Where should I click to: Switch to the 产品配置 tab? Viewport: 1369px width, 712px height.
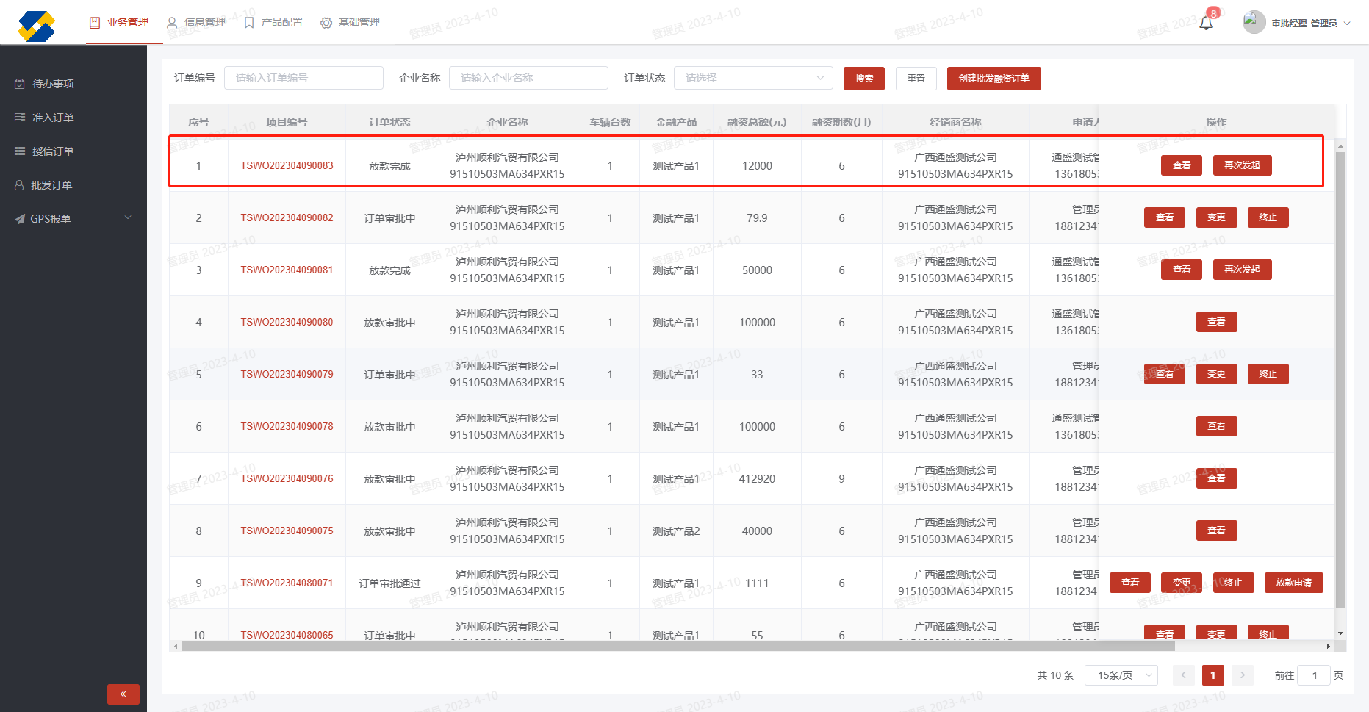click(273, 23)
